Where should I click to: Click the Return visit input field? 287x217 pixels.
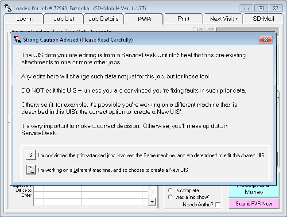coord(247,30)
